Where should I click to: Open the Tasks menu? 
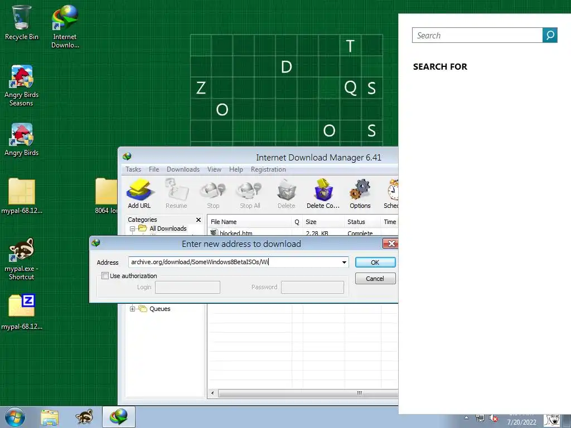point(133,169)
